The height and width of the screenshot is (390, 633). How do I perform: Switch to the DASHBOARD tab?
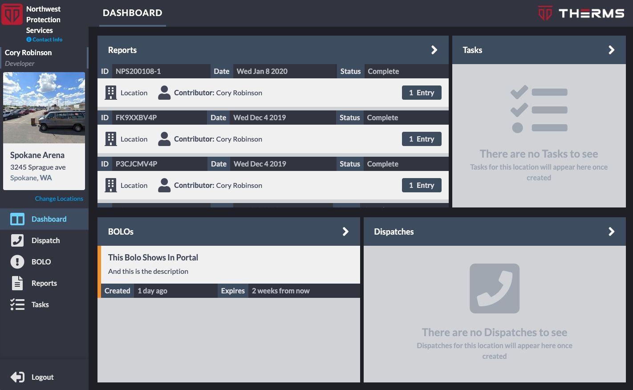point(132,13)
